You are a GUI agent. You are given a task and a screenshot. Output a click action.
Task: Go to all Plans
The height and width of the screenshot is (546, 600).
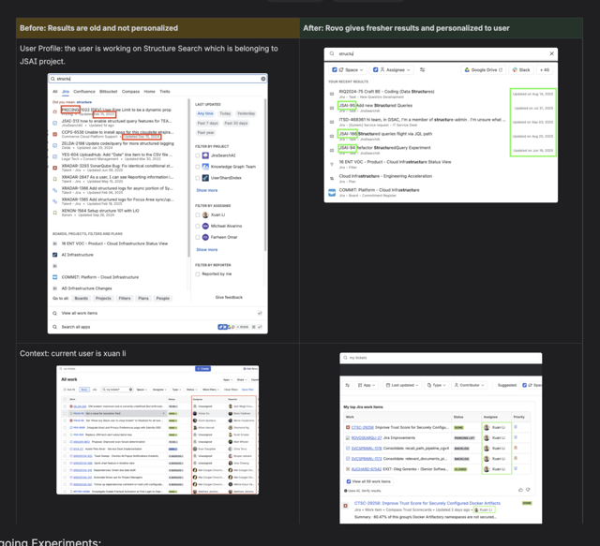[143, 298]
